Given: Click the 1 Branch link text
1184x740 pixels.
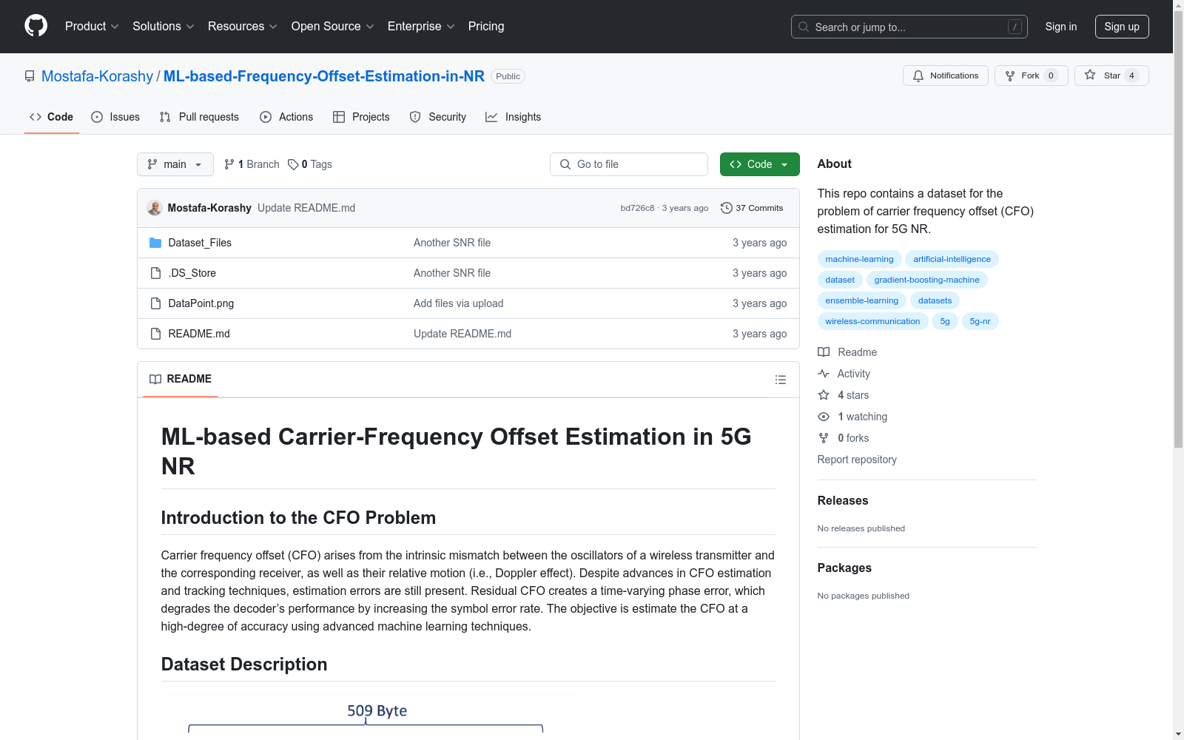Looking at the screenshot, I should [x=259, y=164].
